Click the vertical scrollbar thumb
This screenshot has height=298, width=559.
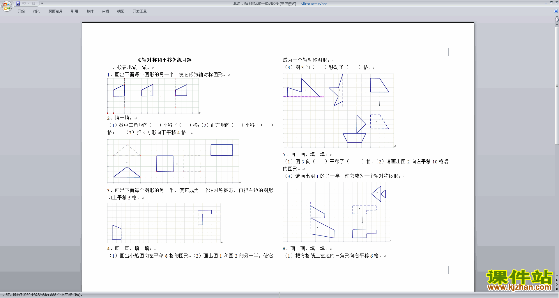pos(557,86)
